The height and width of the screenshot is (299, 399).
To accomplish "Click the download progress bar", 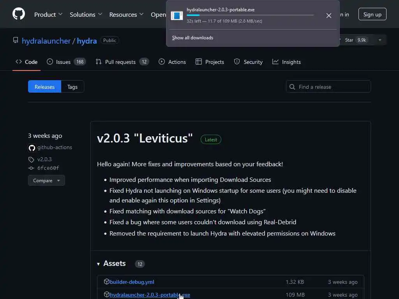I will 250,15.
